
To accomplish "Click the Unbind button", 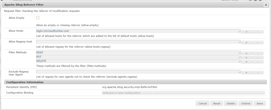I will pos(246,103).
